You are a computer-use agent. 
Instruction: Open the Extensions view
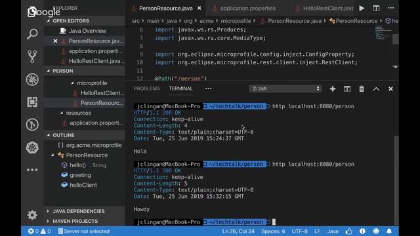32,102
